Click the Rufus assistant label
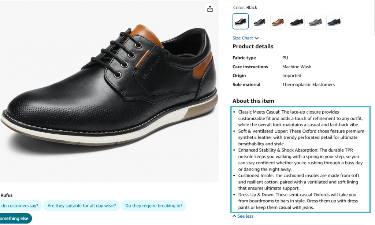The height and width of the screenshot is (225, 375). coord(6,195)
